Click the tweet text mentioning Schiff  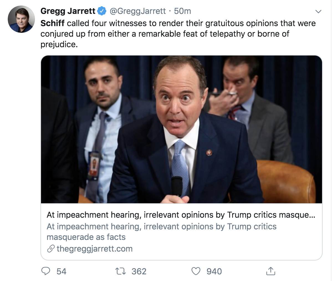177,33
